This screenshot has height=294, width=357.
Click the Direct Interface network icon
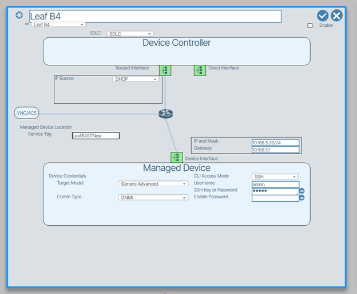(x=199, y=70)
